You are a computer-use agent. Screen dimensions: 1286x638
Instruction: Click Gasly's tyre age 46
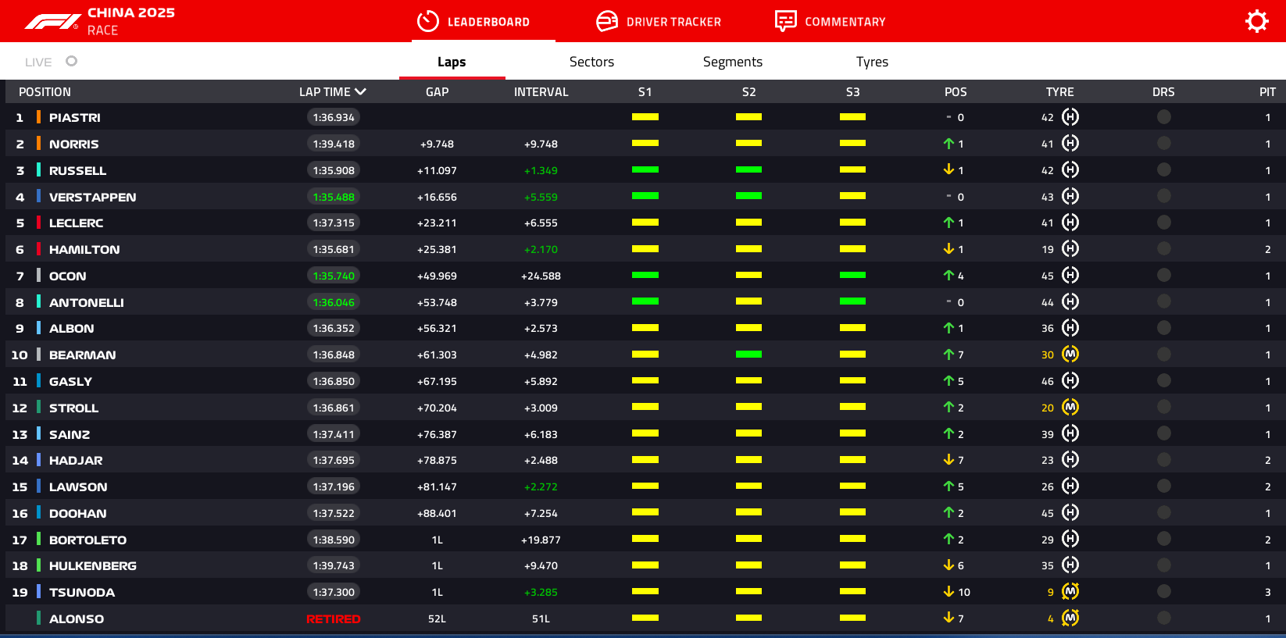[x=1048, y=382]
